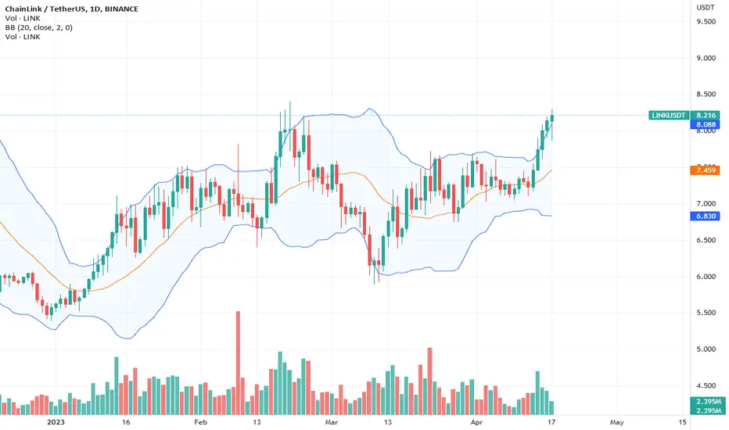Click the 17 date label on time axis
This screenshot has width=729, height=430.
(x=551, y=422)
